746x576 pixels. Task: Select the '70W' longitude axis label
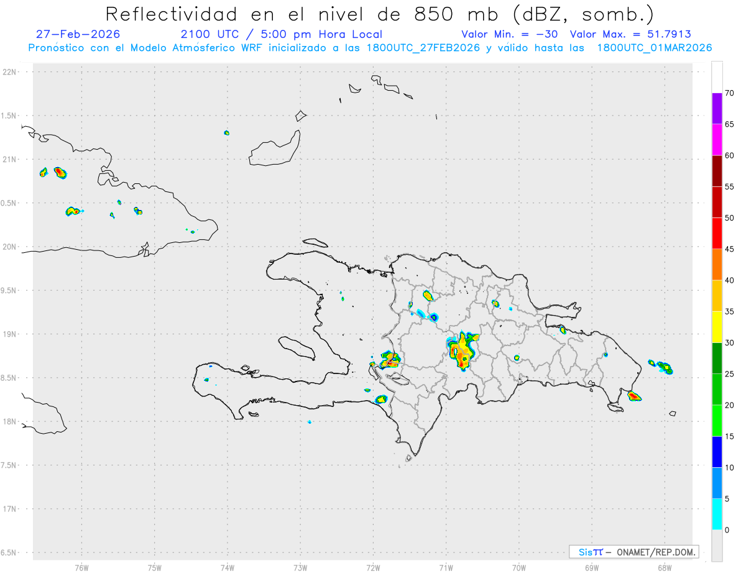pos(519,567)
